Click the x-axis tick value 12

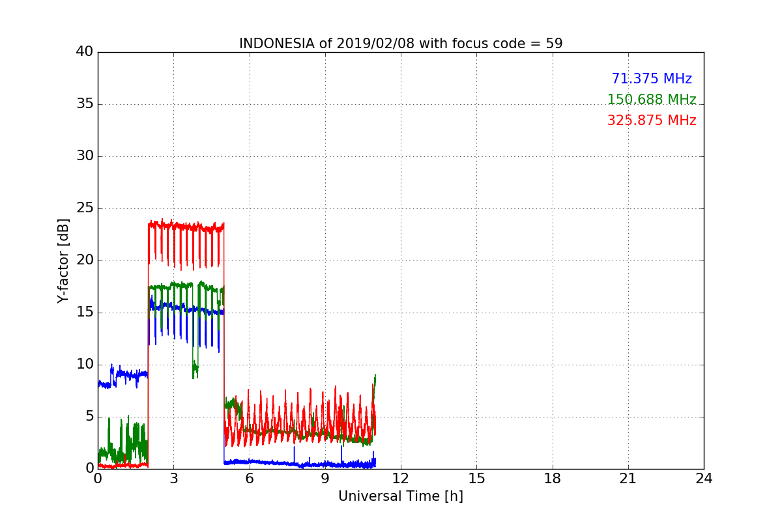(x=401, y=479)
